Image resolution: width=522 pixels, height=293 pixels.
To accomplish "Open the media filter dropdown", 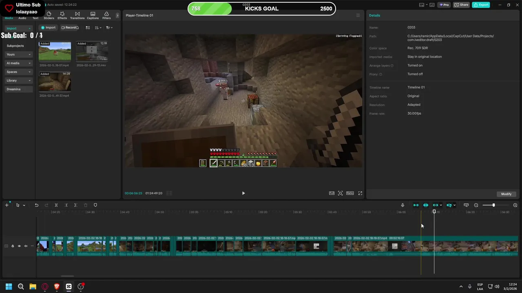I will [x=109, y=28].
